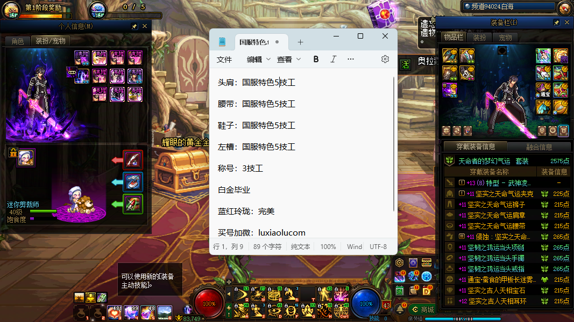Open the channel selector 频道94024白海
The image size is (574, 322).
508,6
